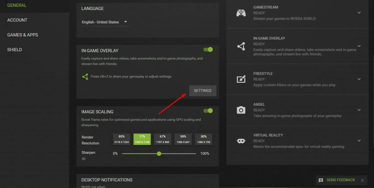Screen dimensions: 374x188
Task: Click the Ansel camera icon
Action: point(241,110)
